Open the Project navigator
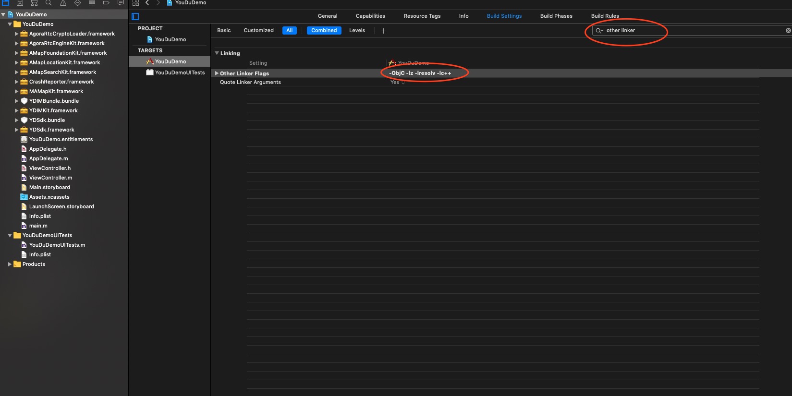 [6, 3]
